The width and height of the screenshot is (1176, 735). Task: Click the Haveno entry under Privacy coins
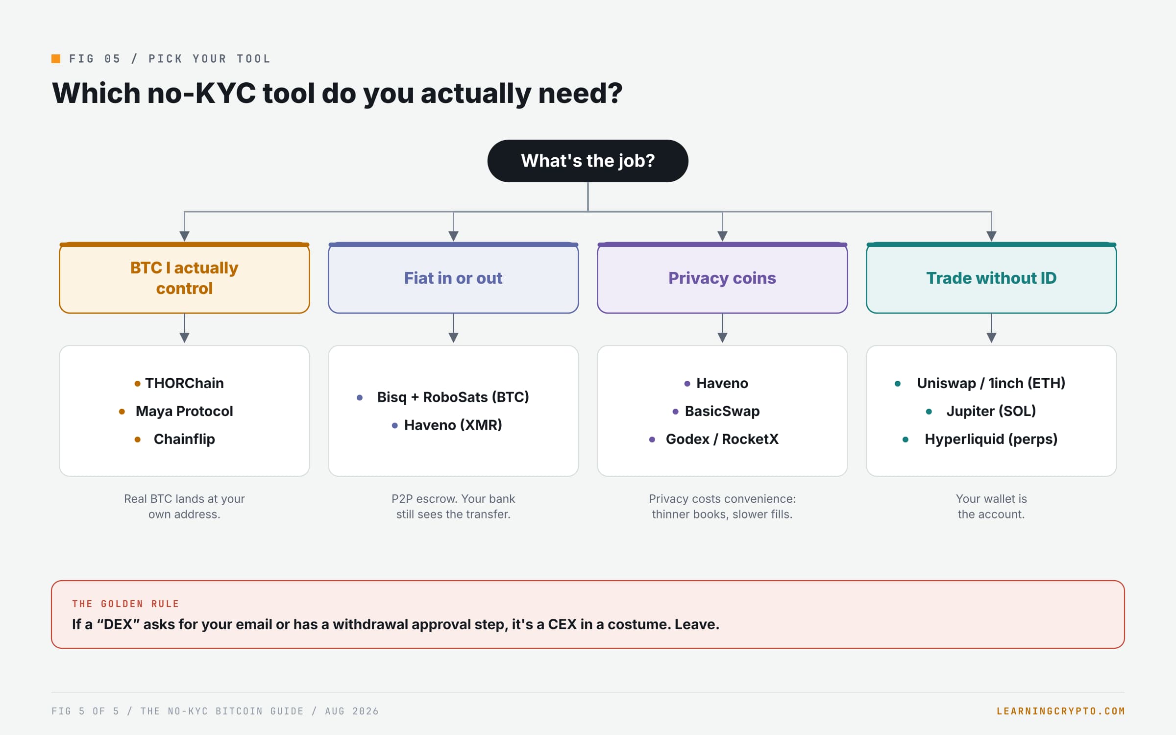[x=722, y=383]
